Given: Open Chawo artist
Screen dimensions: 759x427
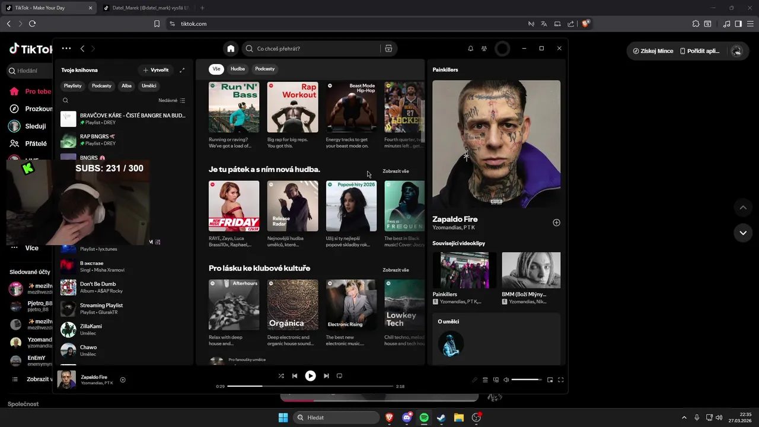Looking at the screenshot, I should pyautogui.click(x=123, y=350).
